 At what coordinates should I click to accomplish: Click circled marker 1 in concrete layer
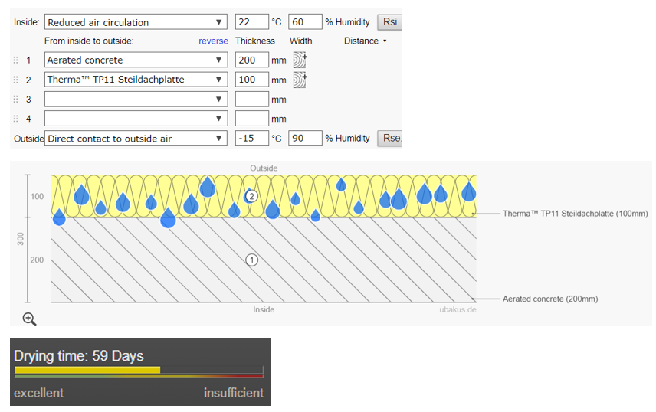tap(251, 260)
